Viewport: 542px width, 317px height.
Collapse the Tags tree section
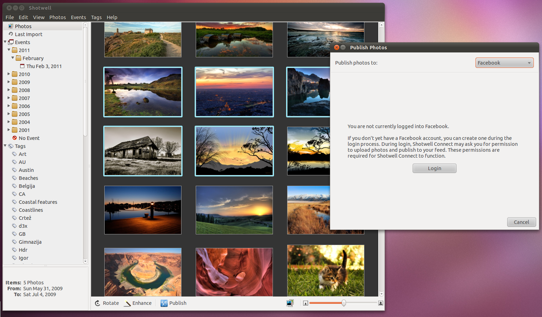[x=5, y=146]
